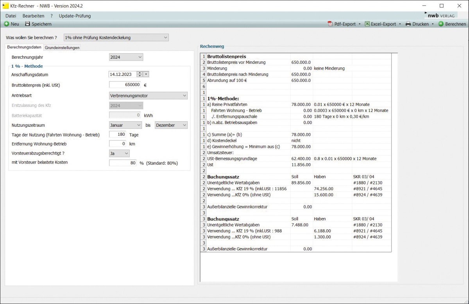Click the Drucken printer icon

pos(408,24)
